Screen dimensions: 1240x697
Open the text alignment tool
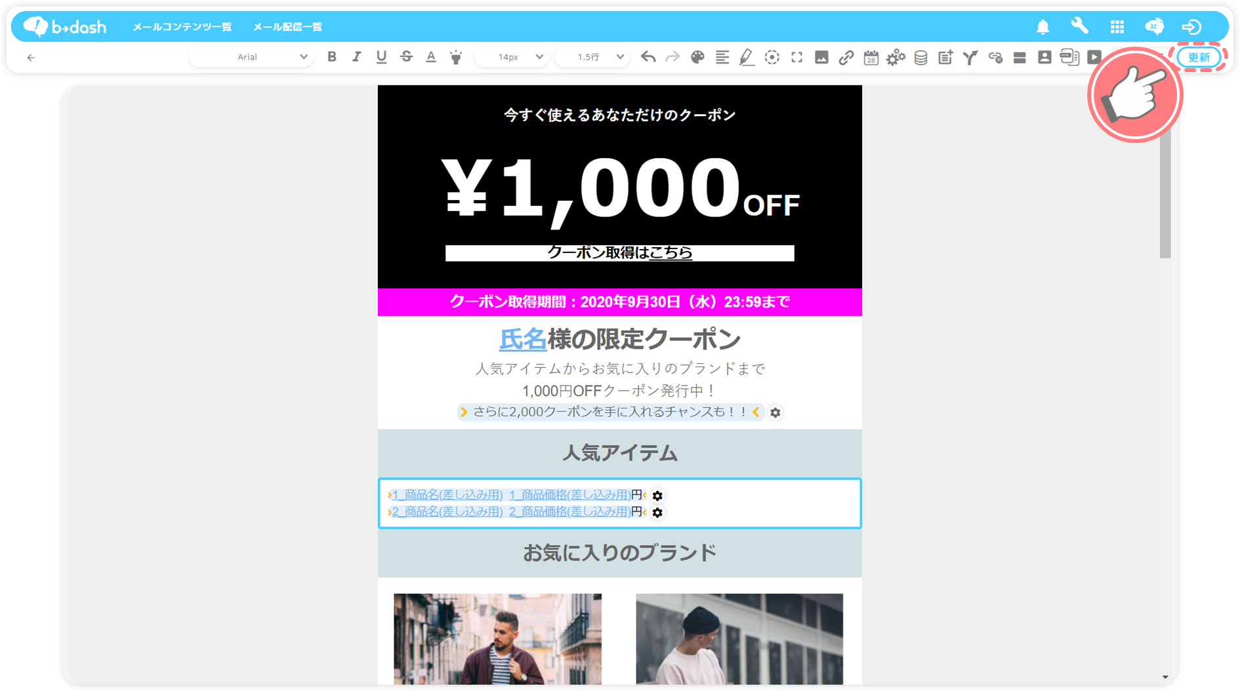tap(722, 57)
